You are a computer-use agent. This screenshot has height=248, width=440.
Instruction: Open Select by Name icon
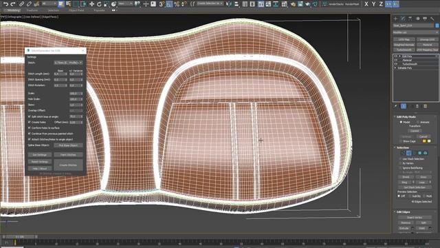point(68,4)
